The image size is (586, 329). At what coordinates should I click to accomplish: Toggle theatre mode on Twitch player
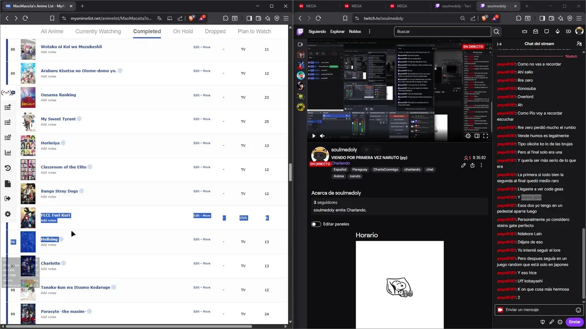[x=477, y=136]
